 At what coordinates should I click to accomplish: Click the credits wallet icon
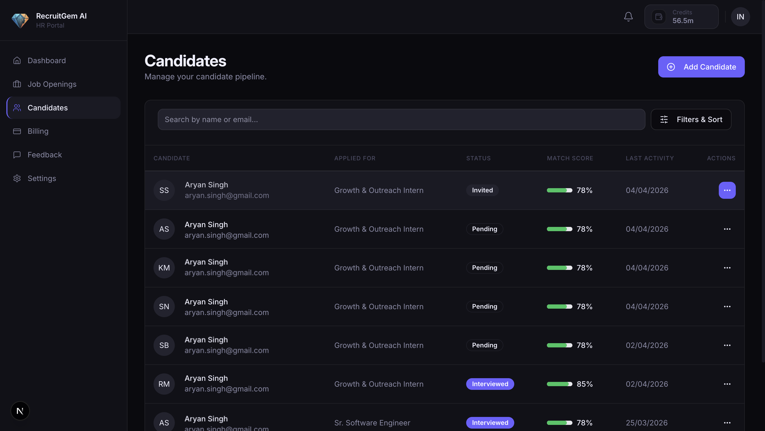pos(658,17)
